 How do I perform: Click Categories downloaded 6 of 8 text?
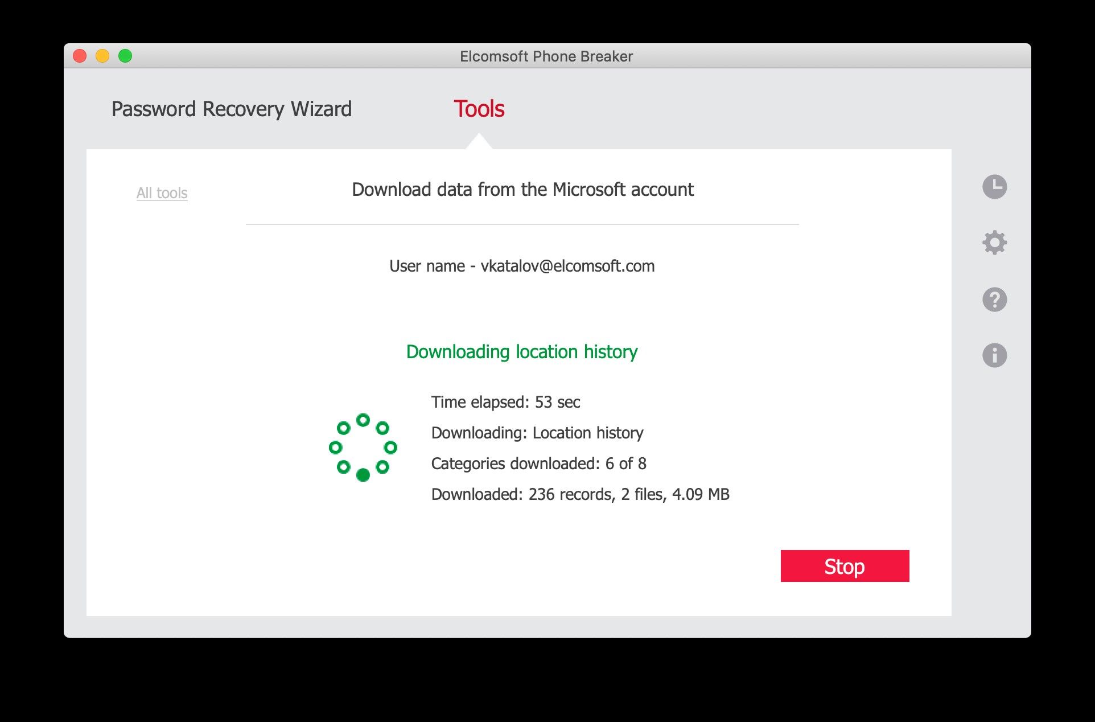click(538, 463)
